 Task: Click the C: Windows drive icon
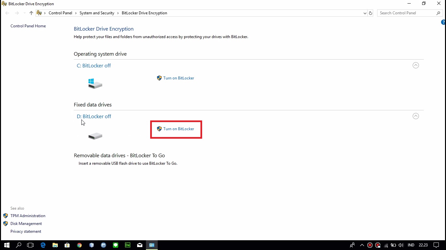(95, 84)
